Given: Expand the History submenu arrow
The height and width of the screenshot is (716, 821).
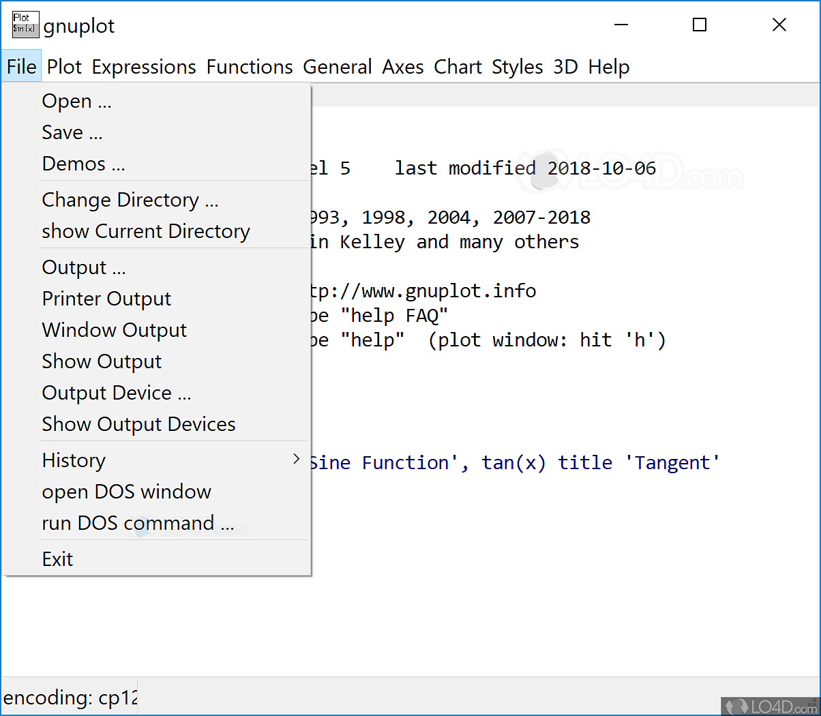Looking at the screenshot, I should click(x=296, y=460).
